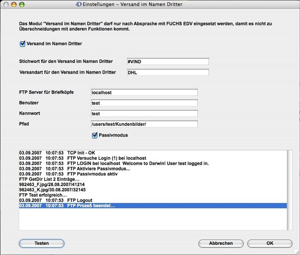Select the Benutzer input field
The image size is (300, 255).
(x=144, y=103)
